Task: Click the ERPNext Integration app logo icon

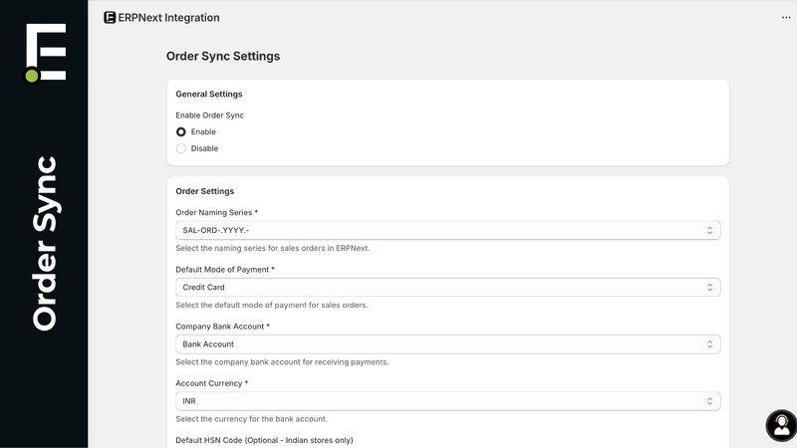Action: point(110,18)
